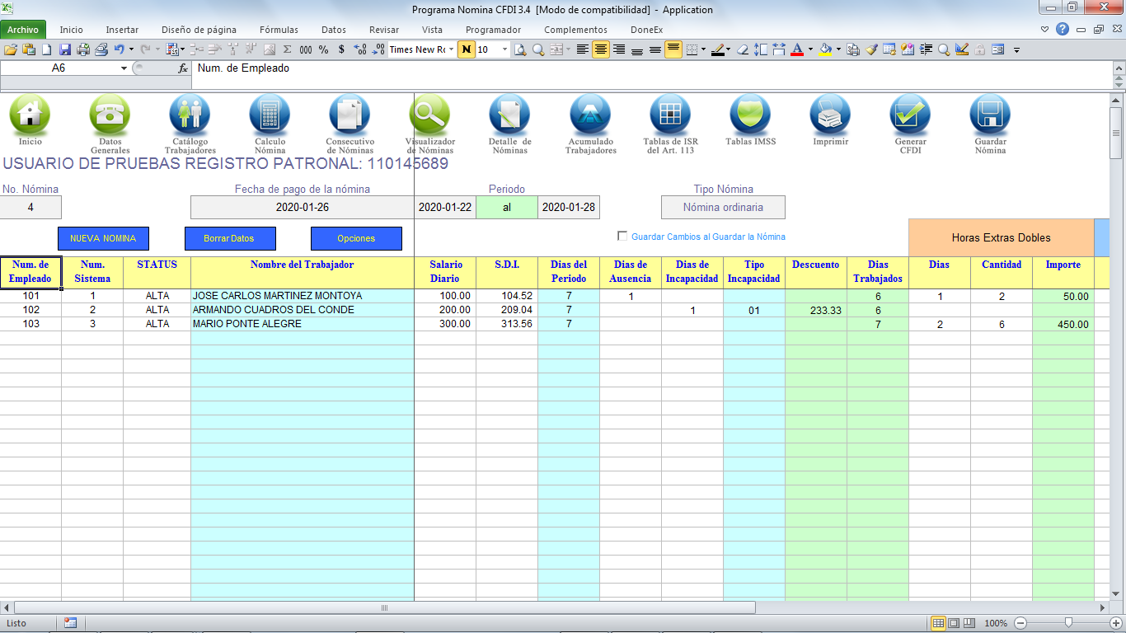The image size is (1126, 633).
Task: Click the Guardar Nómina floppy disk icon
Action: pyautogui.click(x=990, y=115)
